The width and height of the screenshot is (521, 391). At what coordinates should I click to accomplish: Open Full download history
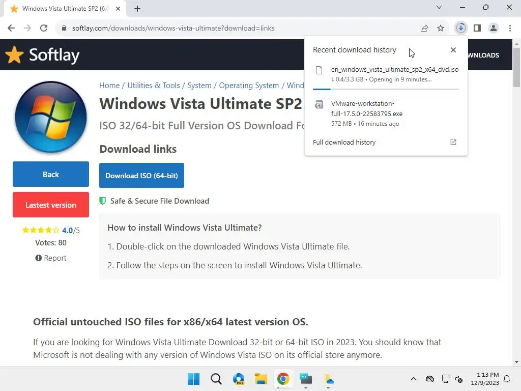(344, 143)
